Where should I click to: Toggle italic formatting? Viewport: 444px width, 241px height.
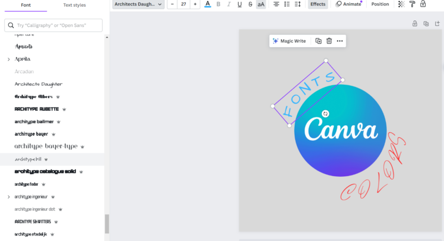[x=229, y=4]
